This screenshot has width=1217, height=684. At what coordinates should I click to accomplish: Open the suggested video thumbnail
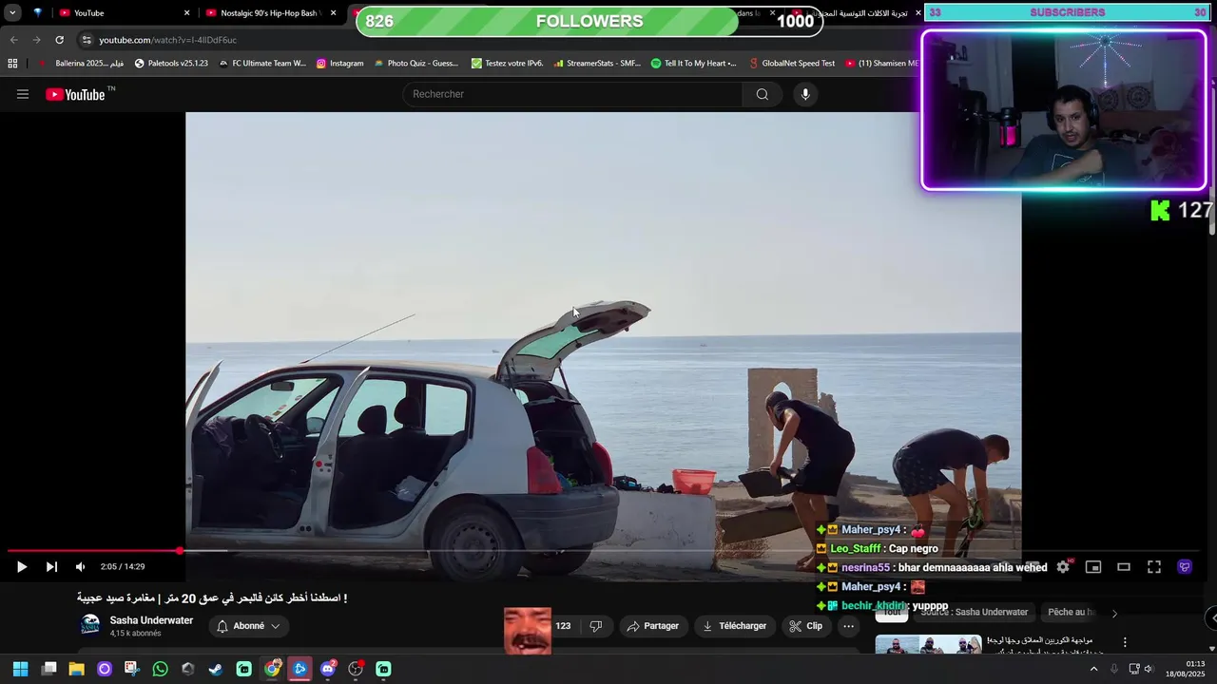[x=928, y=645]
